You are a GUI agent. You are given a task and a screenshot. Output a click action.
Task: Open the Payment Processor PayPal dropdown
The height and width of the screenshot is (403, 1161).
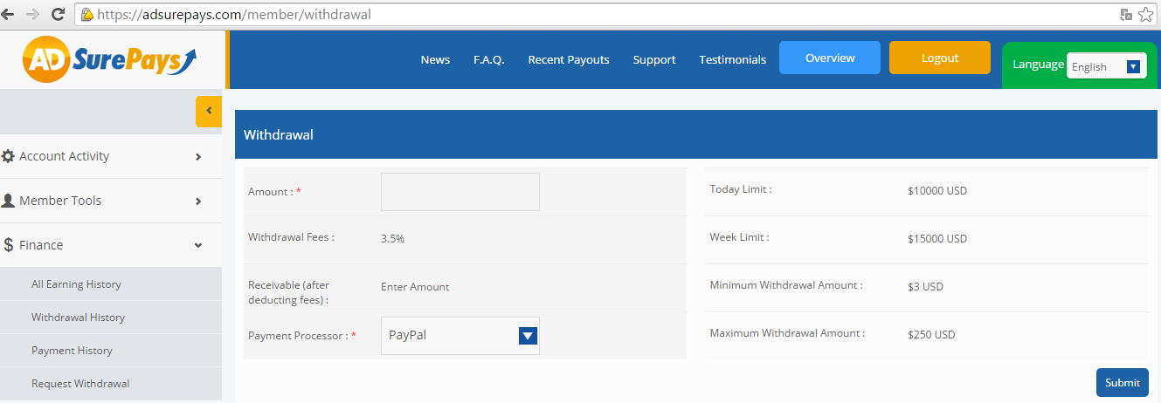460,336
